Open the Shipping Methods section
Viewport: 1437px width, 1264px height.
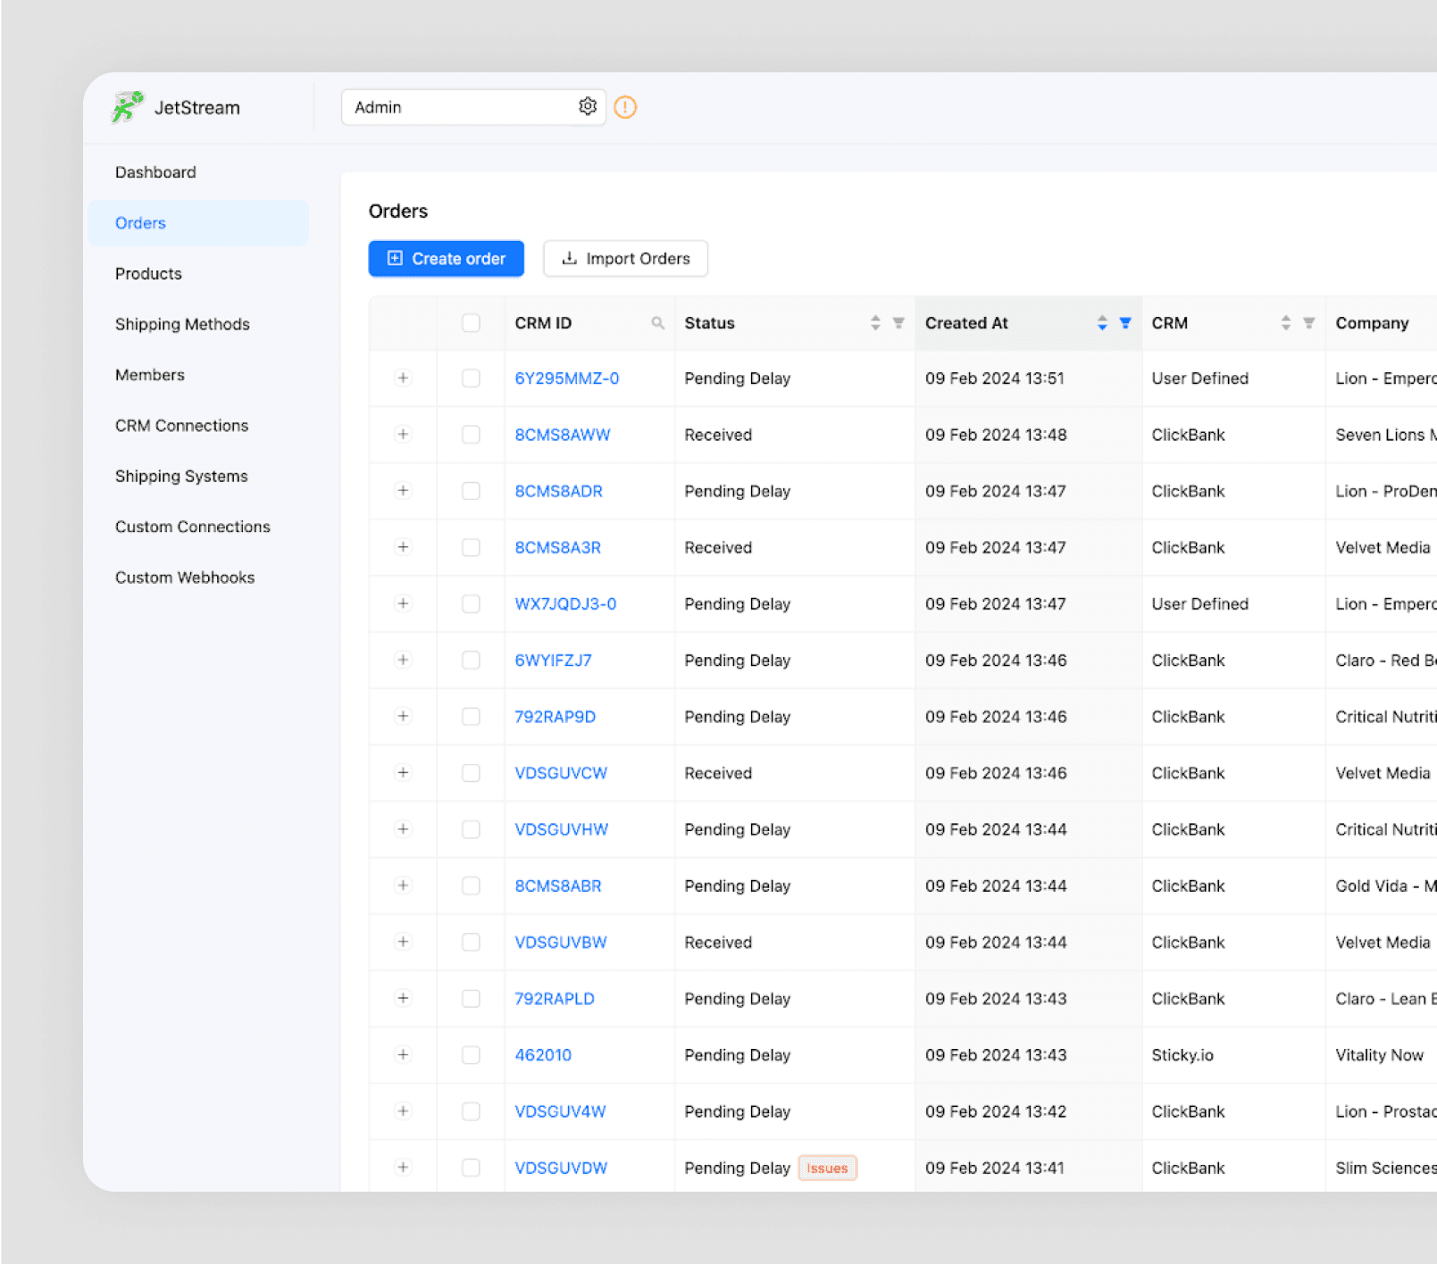182,324
